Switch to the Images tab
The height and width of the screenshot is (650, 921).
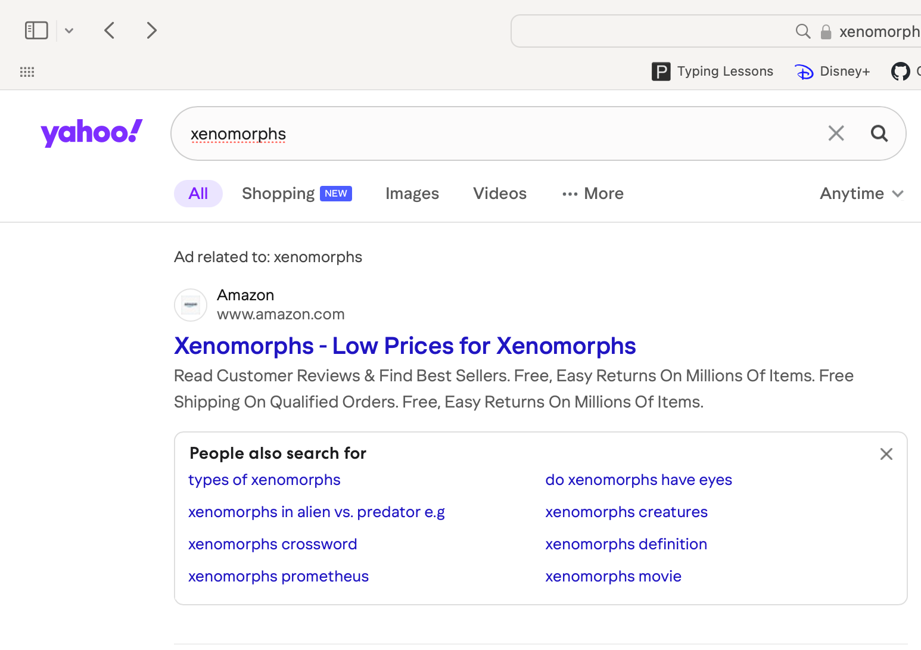click(412, 194)
